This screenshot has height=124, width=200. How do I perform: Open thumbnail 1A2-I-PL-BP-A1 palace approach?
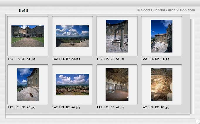(28, 36)
